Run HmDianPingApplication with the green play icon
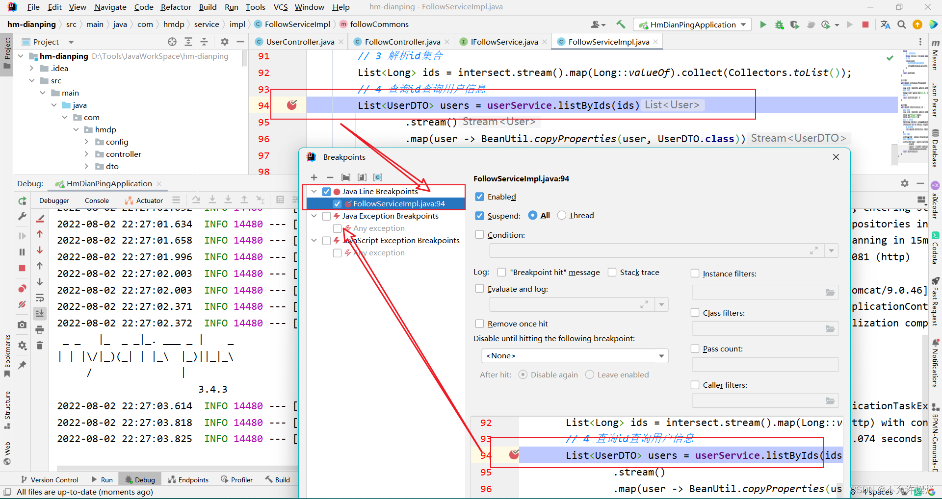 tap(763, 25)
